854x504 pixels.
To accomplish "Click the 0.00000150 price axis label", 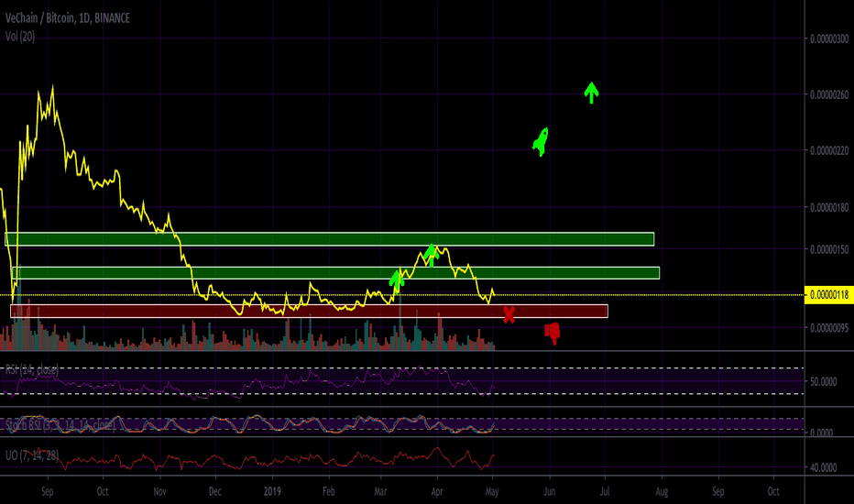I will tap(829, 249).
